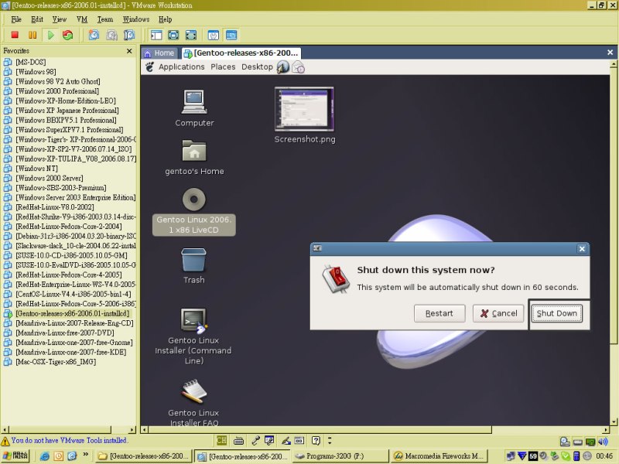Click the red Power Off toolbar icon
Image resolution: width=619 pixels, height=464 pixels.
(x=15, y=35)
